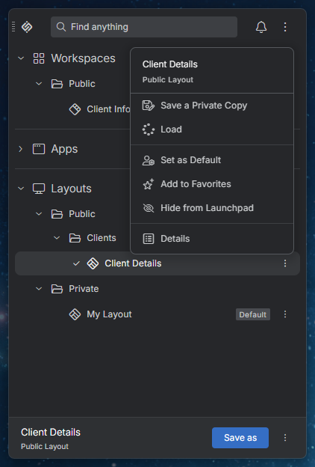Select the Clients folder label
Viewport: 315px width, 467px height.
pyautogui.click(x=102, y=238)
